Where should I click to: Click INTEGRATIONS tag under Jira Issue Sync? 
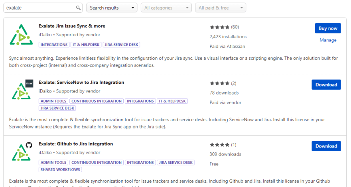[x=54, y=45]
